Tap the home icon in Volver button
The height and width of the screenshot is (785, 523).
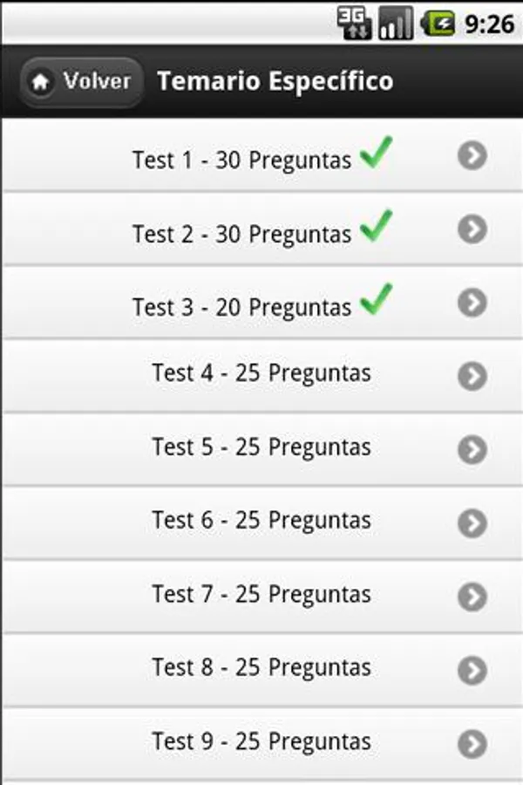pyautogui.click(x=40, y=83)
